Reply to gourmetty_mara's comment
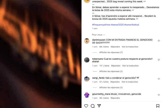The height and width of the screenshot is (108, 162). [x=115, y=98]
